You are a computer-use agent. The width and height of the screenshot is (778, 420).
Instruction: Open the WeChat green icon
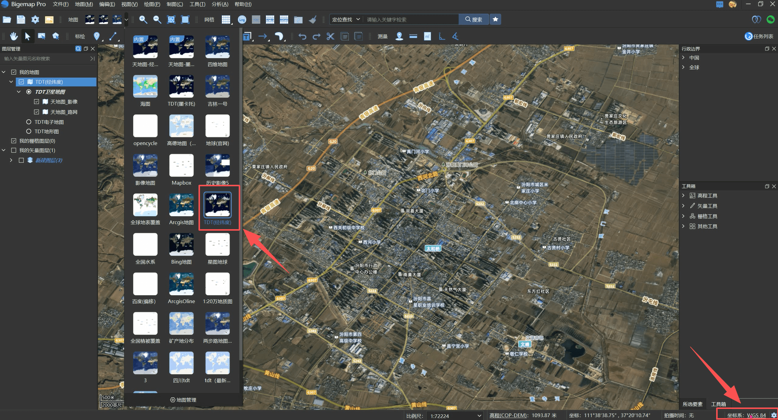(x=770, y=19)
